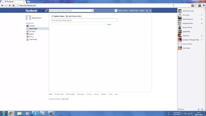Click the Privacy footer link

coord(97,94)
